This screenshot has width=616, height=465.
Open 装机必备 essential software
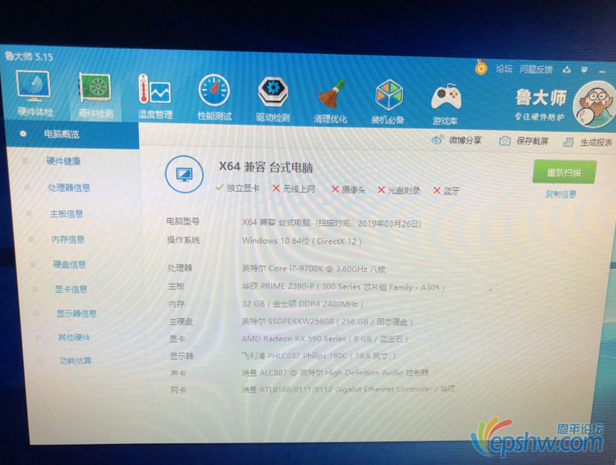(388, 102)
